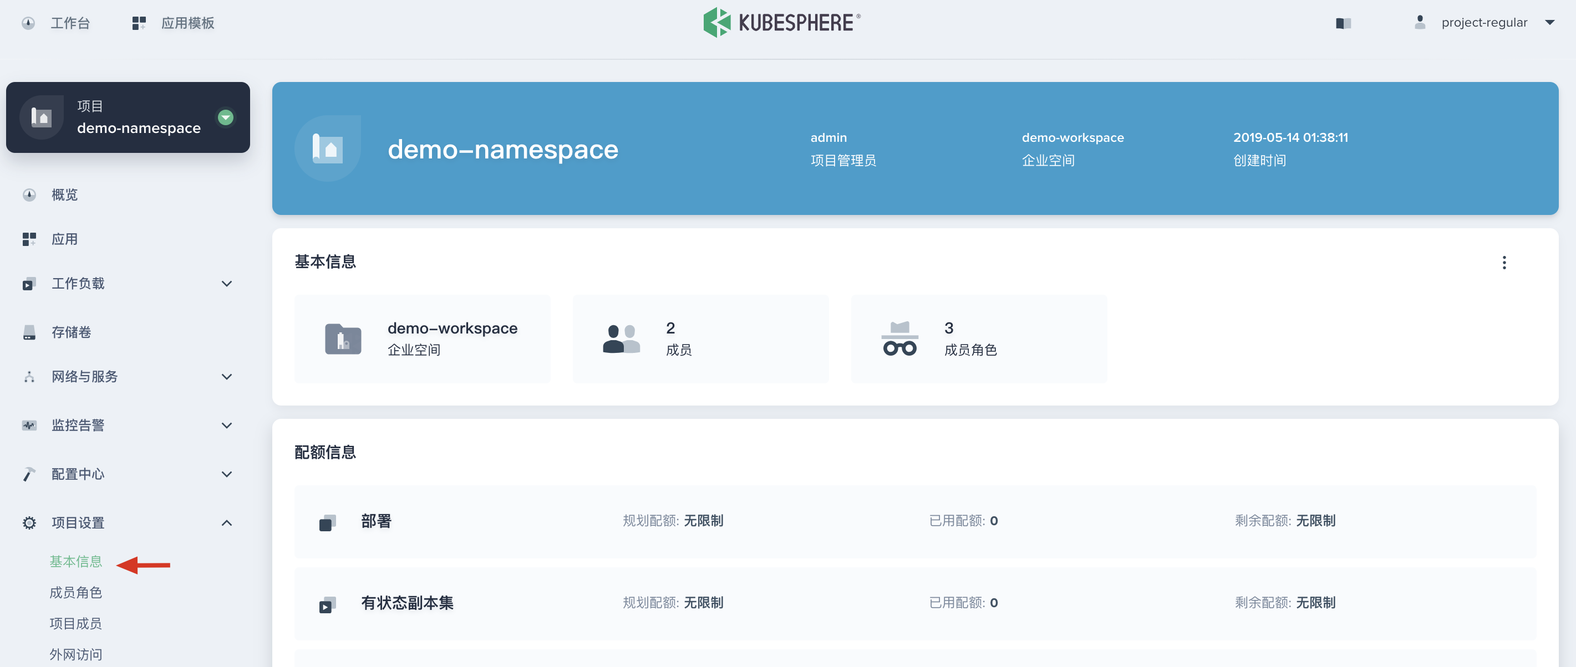1576x667 pixels.
Task: Click the 应用模板 app template icon
Action: (x=139, y=23)
